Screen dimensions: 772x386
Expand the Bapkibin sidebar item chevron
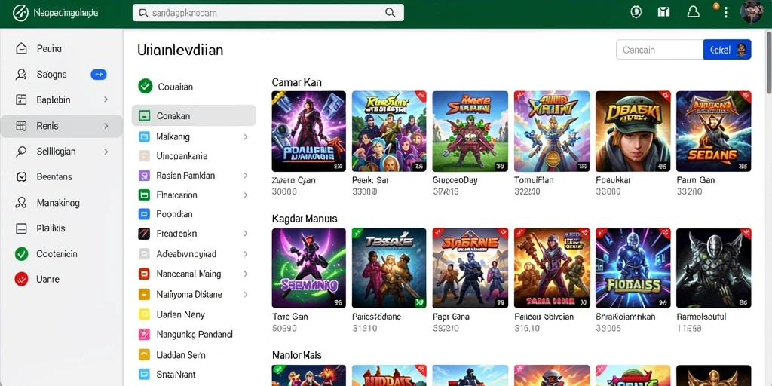click(106, 100)
